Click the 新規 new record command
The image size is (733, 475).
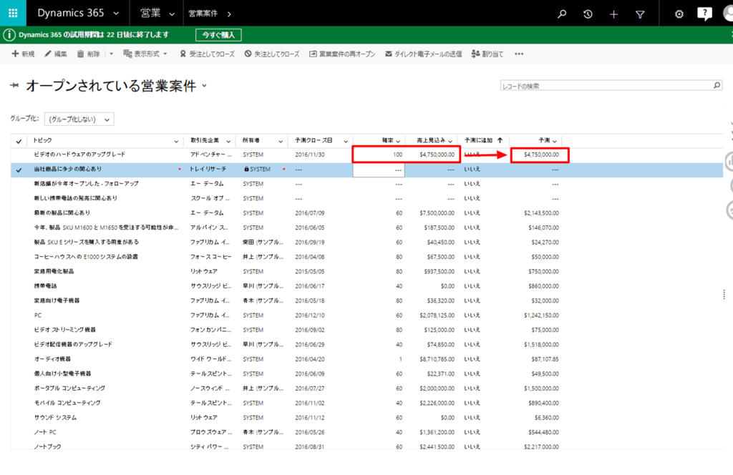coord(23,54)
